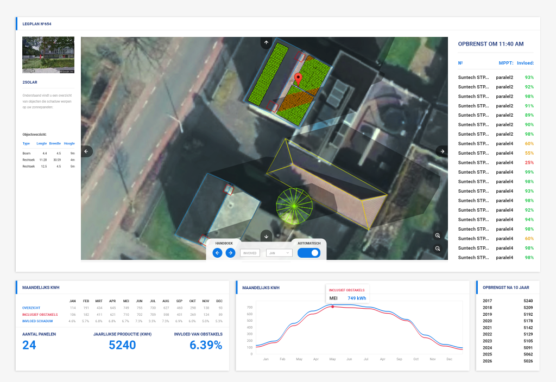The height and width of the screenshot is (382, 556).
Task: Zoom out on the aerial map
Action: [x=438, y=249]
